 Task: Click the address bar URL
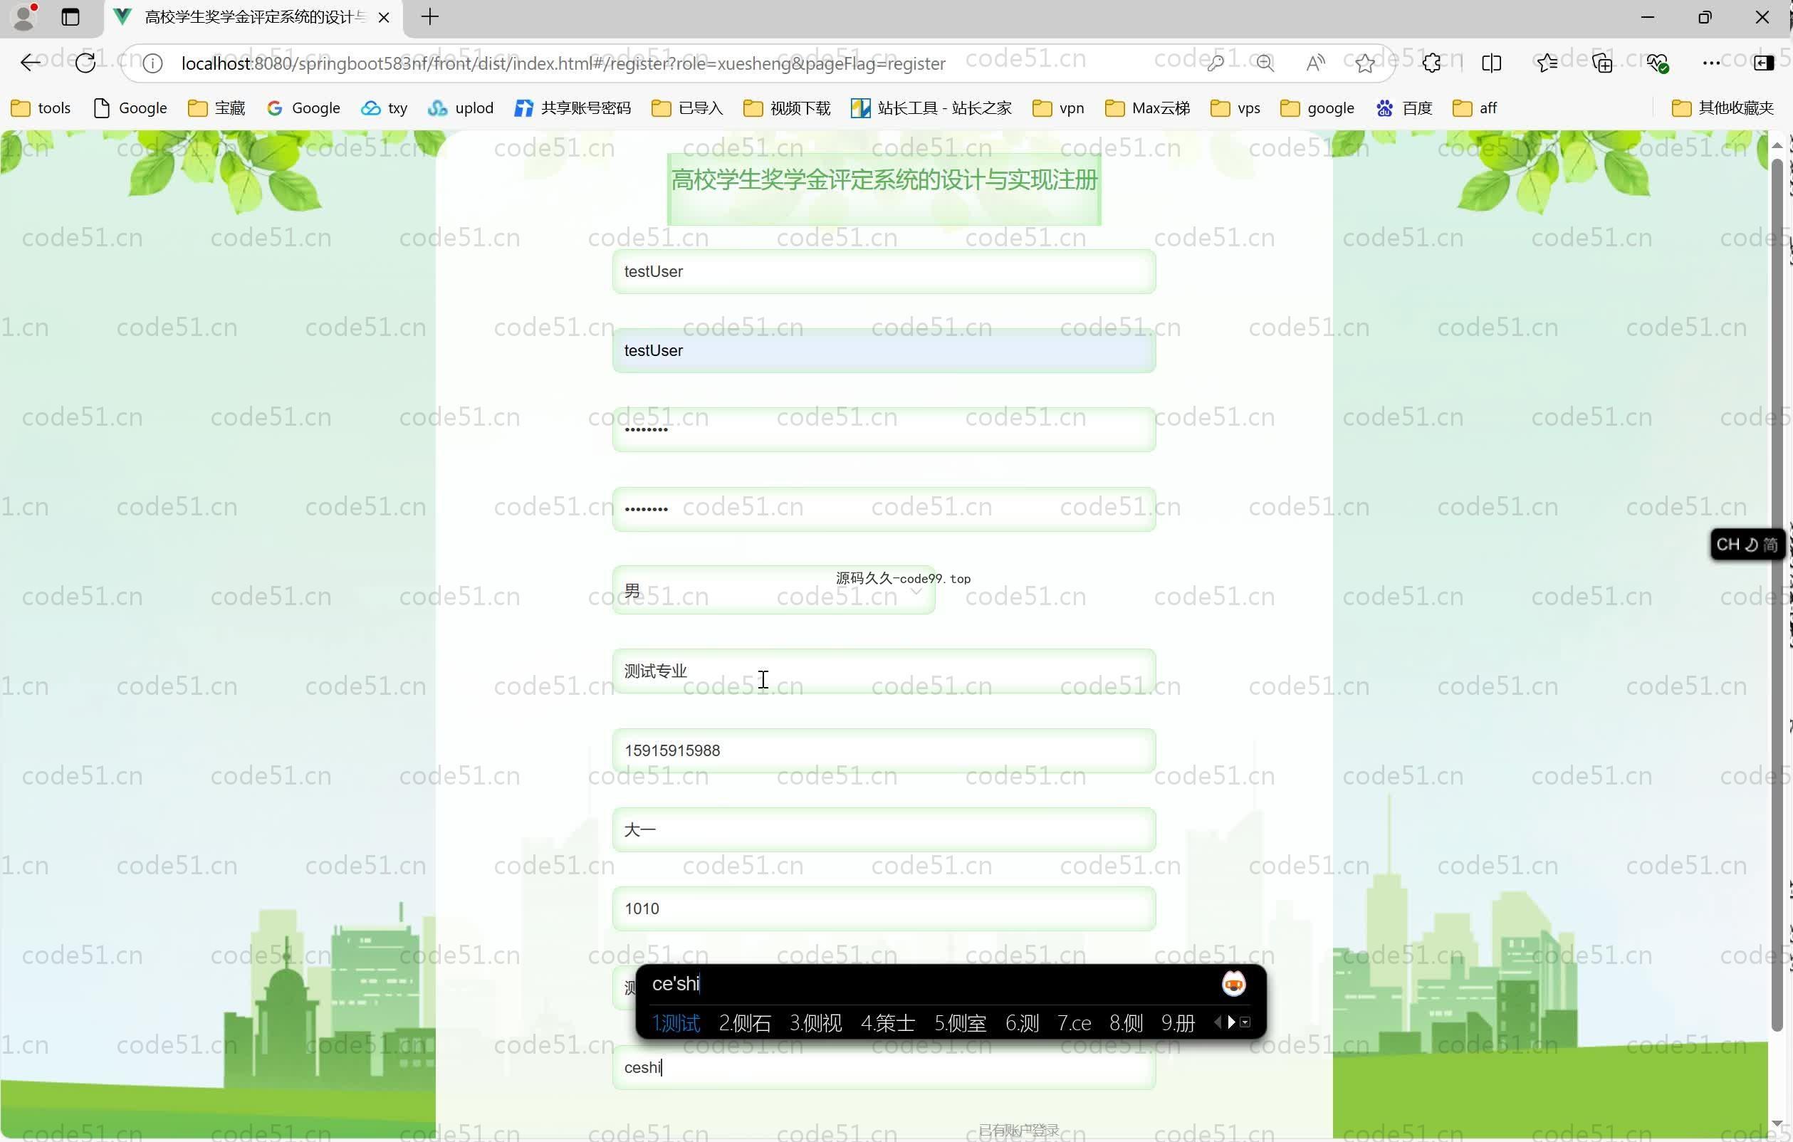(x=563, y=64)
